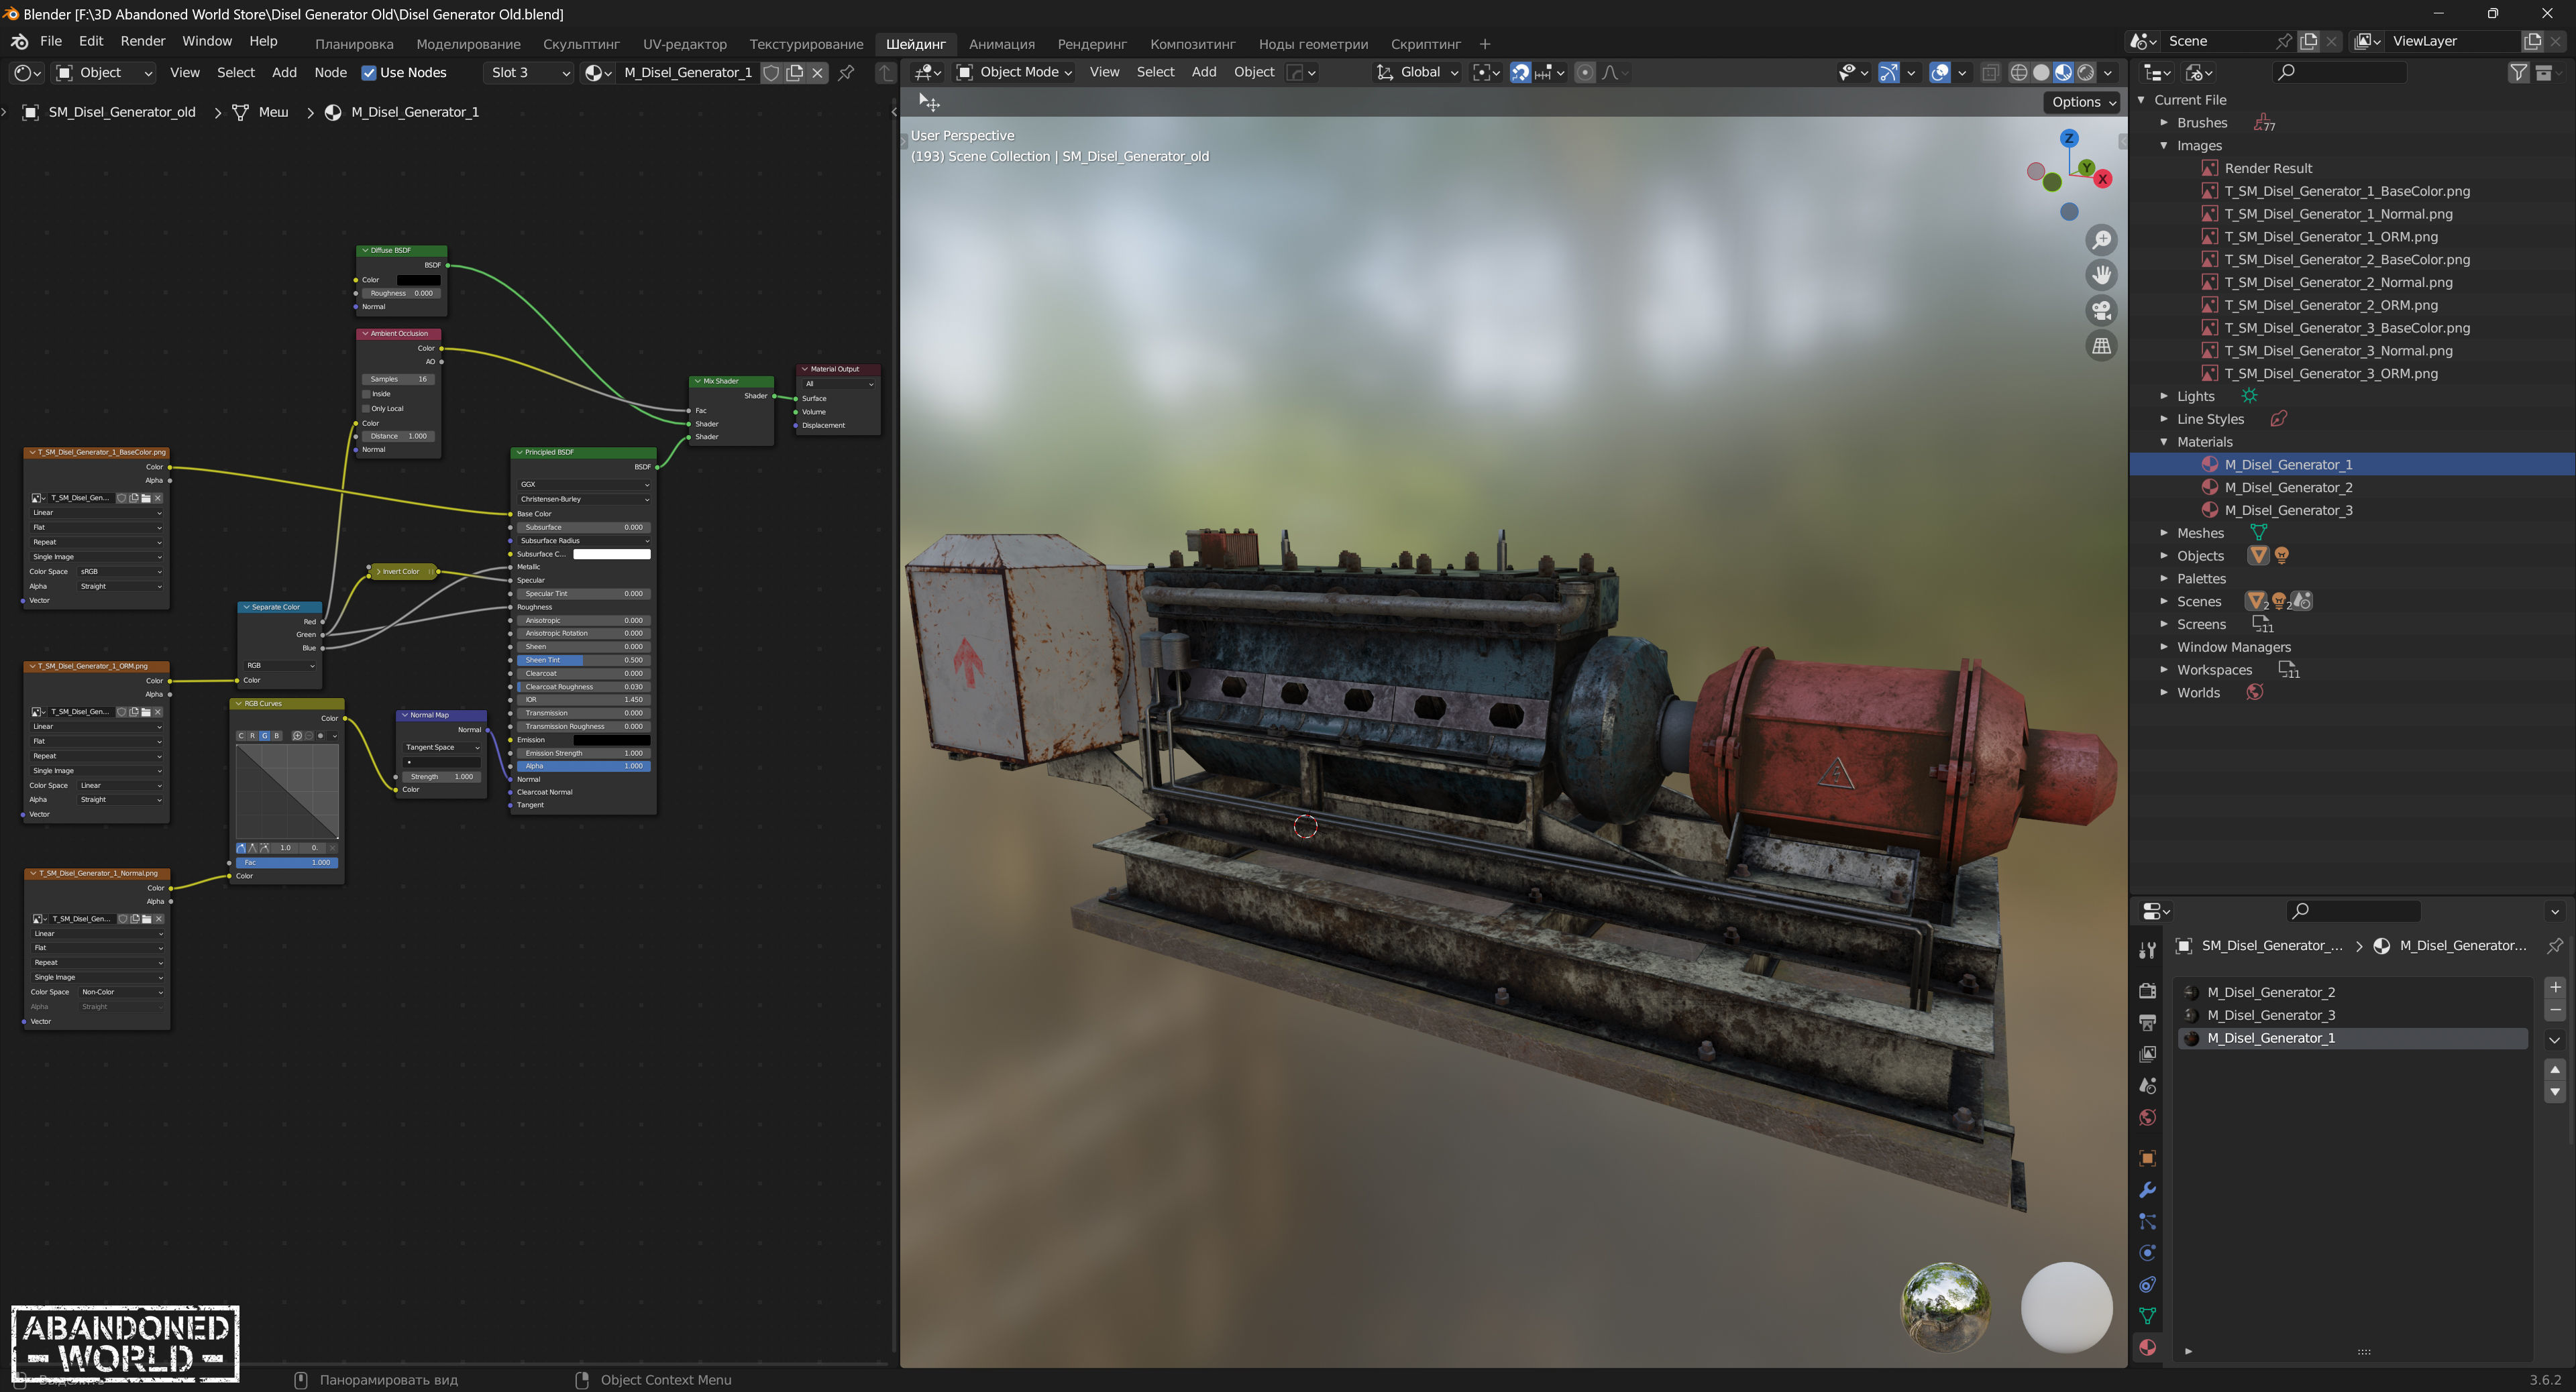Adjust the Sheen Tint slider in Principled BSDF
The width and height of the screenshot is (2576, 1392).
584,660
